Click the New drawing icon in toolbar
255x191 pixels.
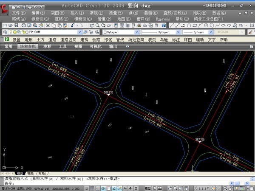[x=4, y=25]
